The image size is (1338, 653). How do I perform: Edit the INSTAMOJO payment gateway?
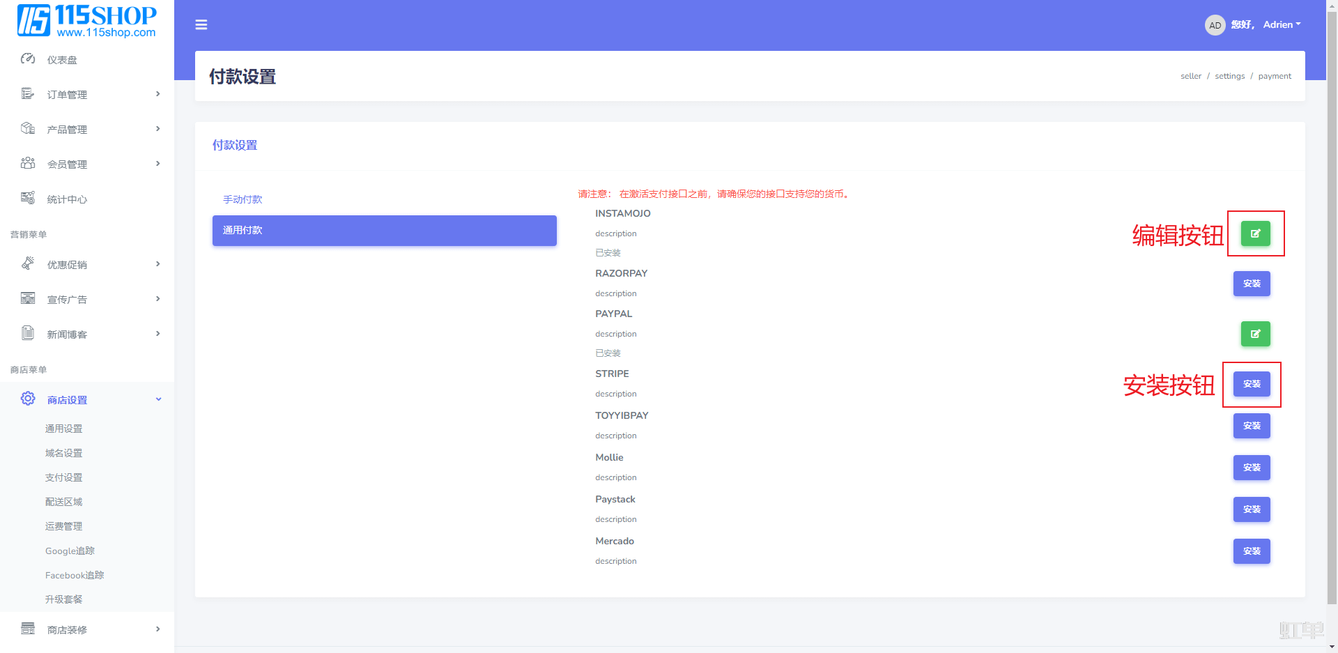click(1255, 233)
